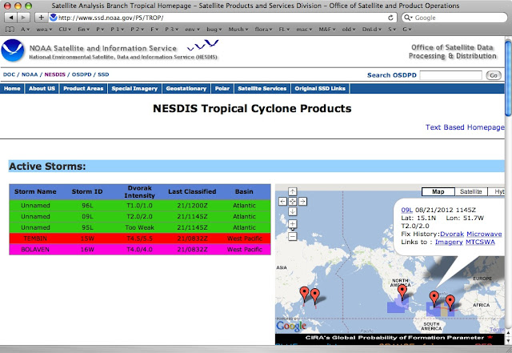The image size is (512, 353).
Task: Click the Go search button
Action: click(x=494, y=75)
